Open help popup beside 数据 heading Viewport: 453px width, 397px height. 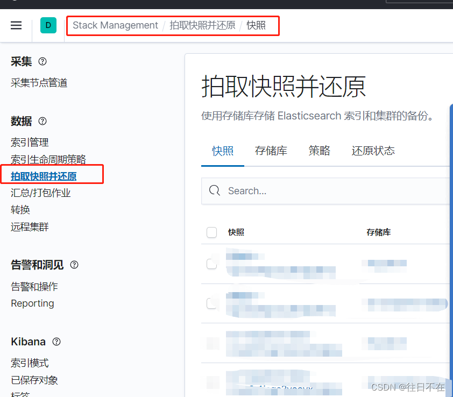pos(42,122)
